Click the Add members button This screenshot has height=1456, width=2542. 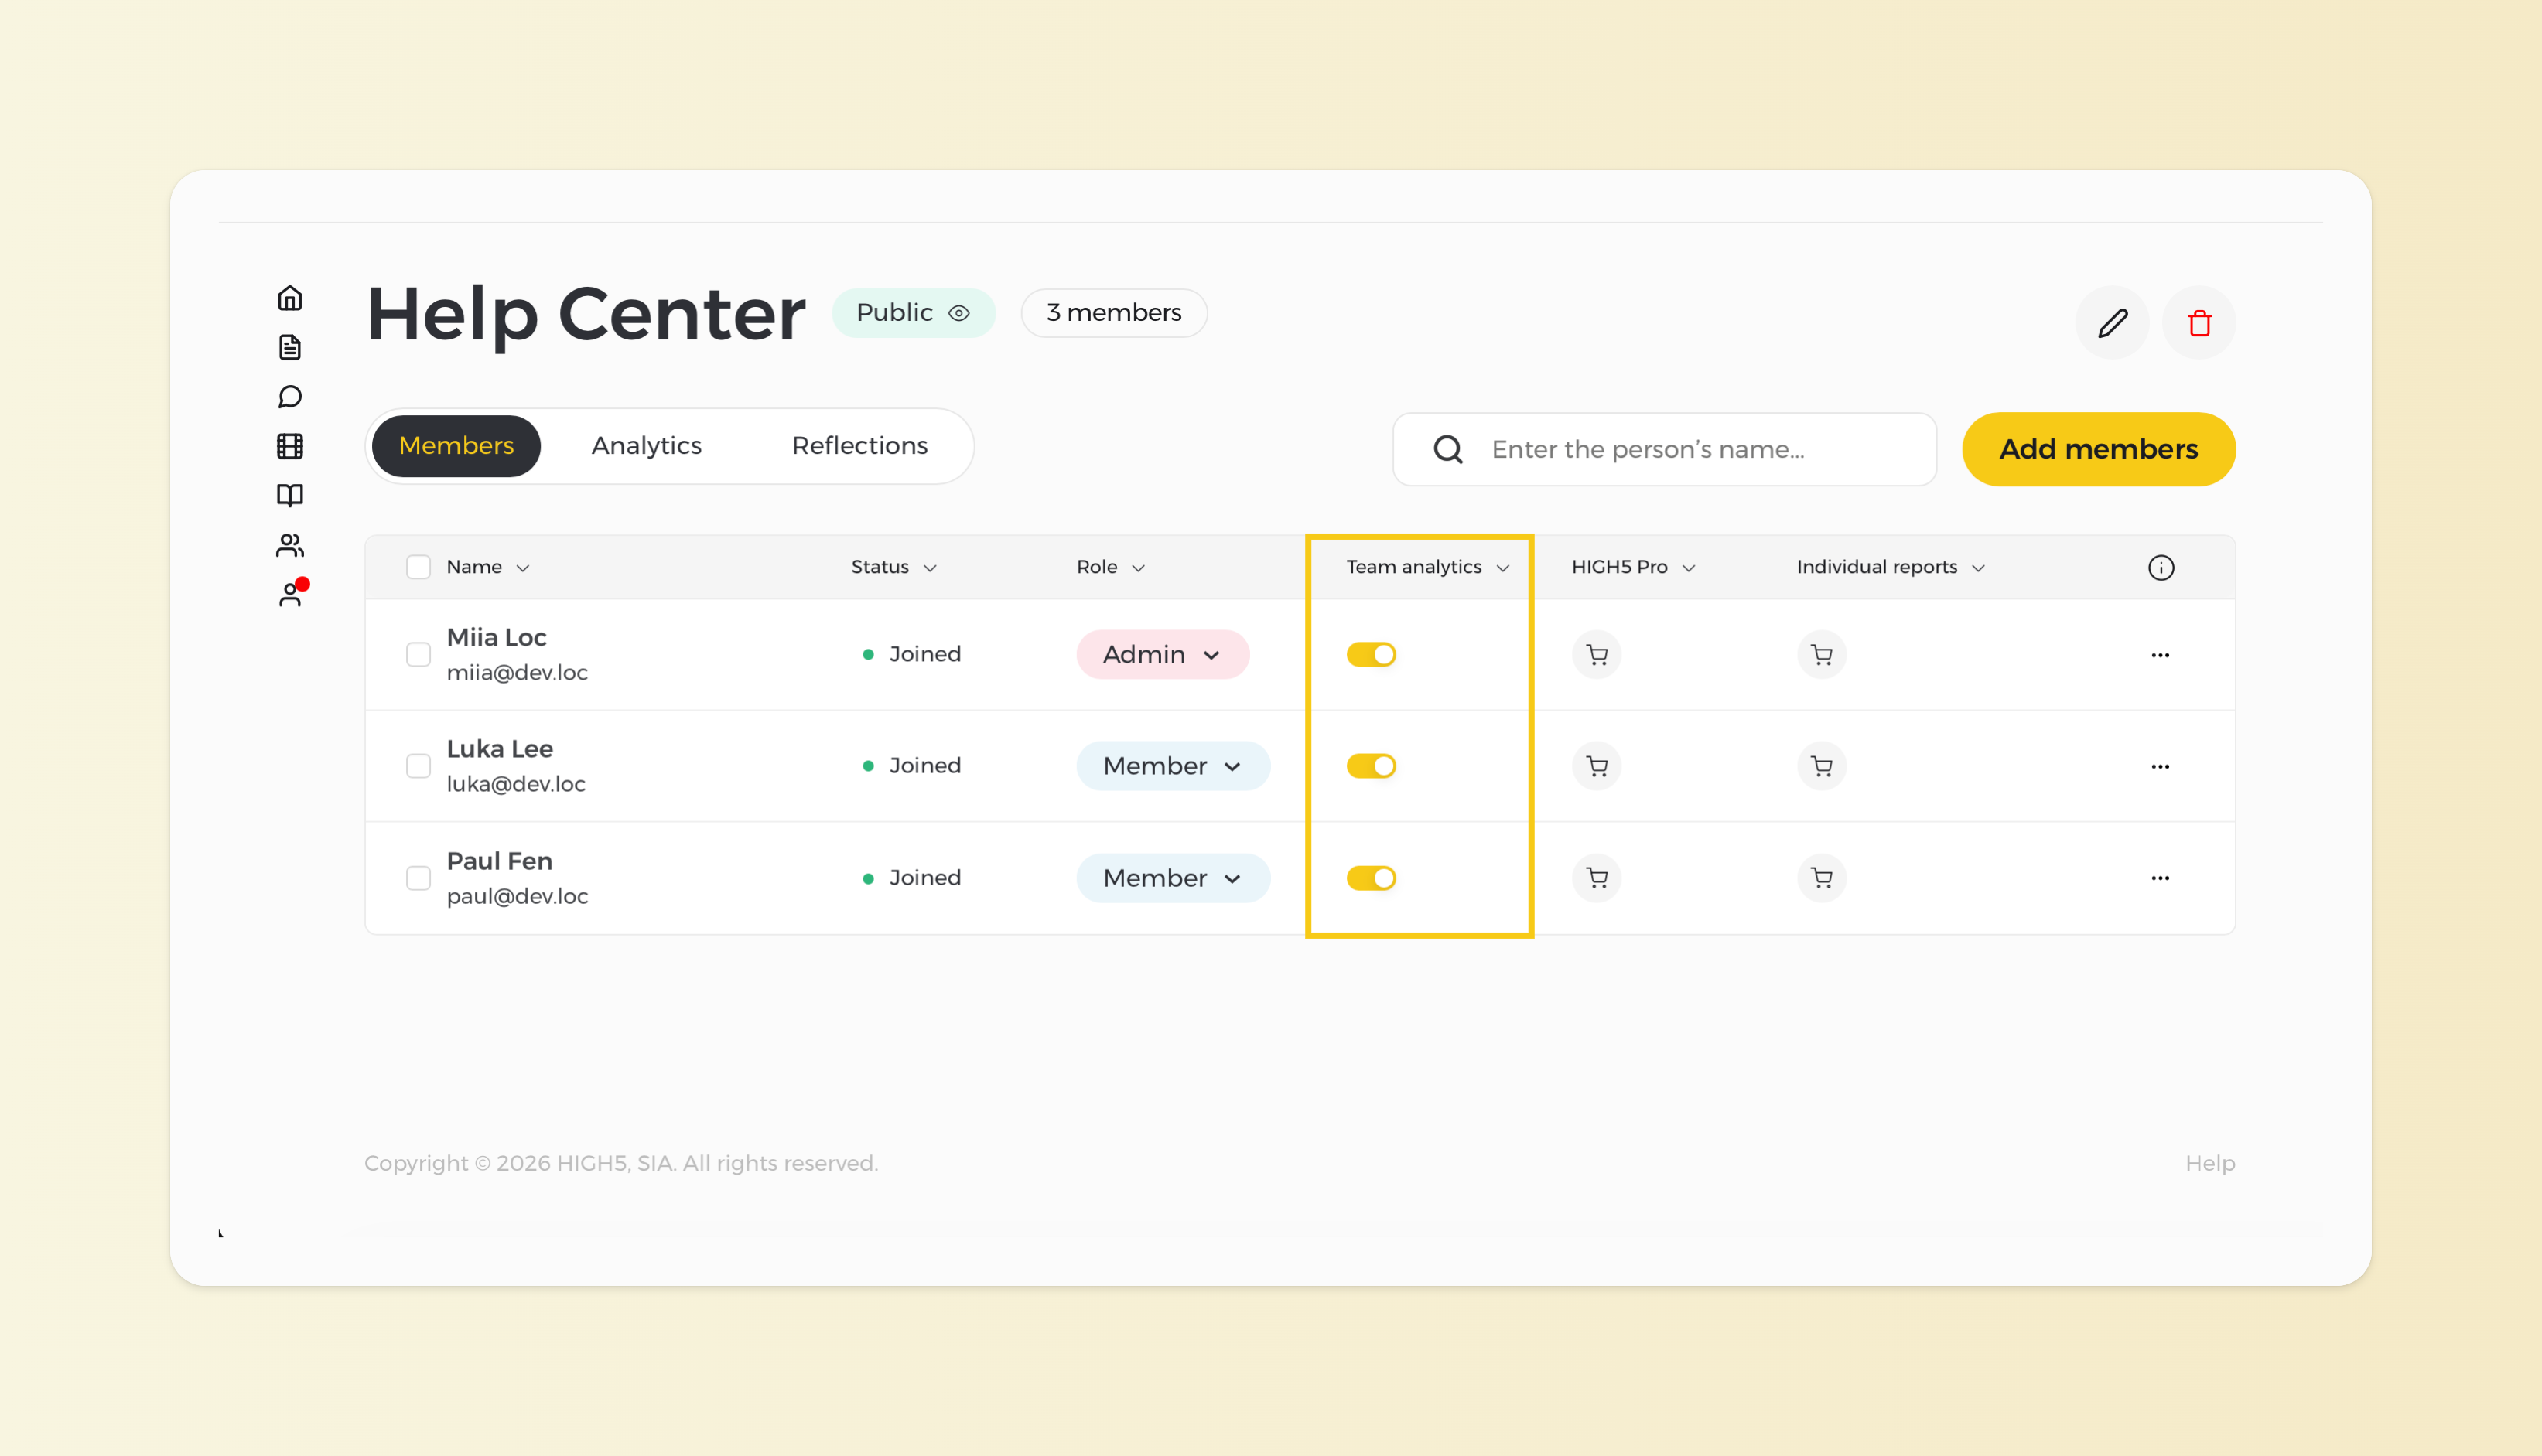click(2098, 450)
